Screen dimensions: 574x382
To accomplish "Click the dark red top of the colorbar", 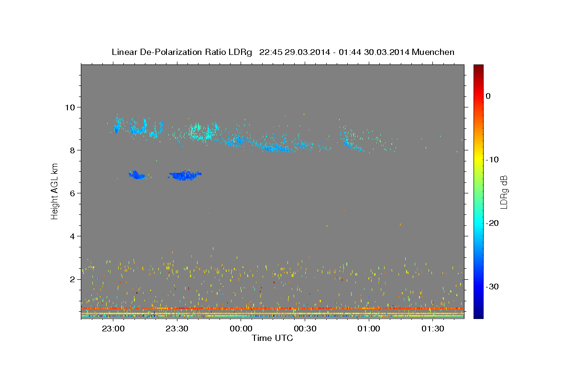I will click(x=478, y=69).
